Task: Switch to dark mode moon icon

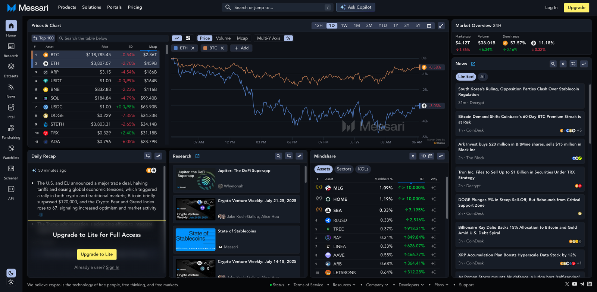Action: pyautogui.click(x=11, y=273)
